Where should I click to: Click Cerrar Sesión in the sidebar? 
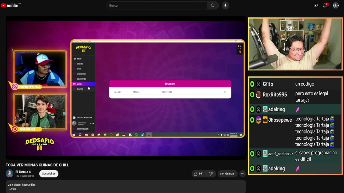click(83, 129)
